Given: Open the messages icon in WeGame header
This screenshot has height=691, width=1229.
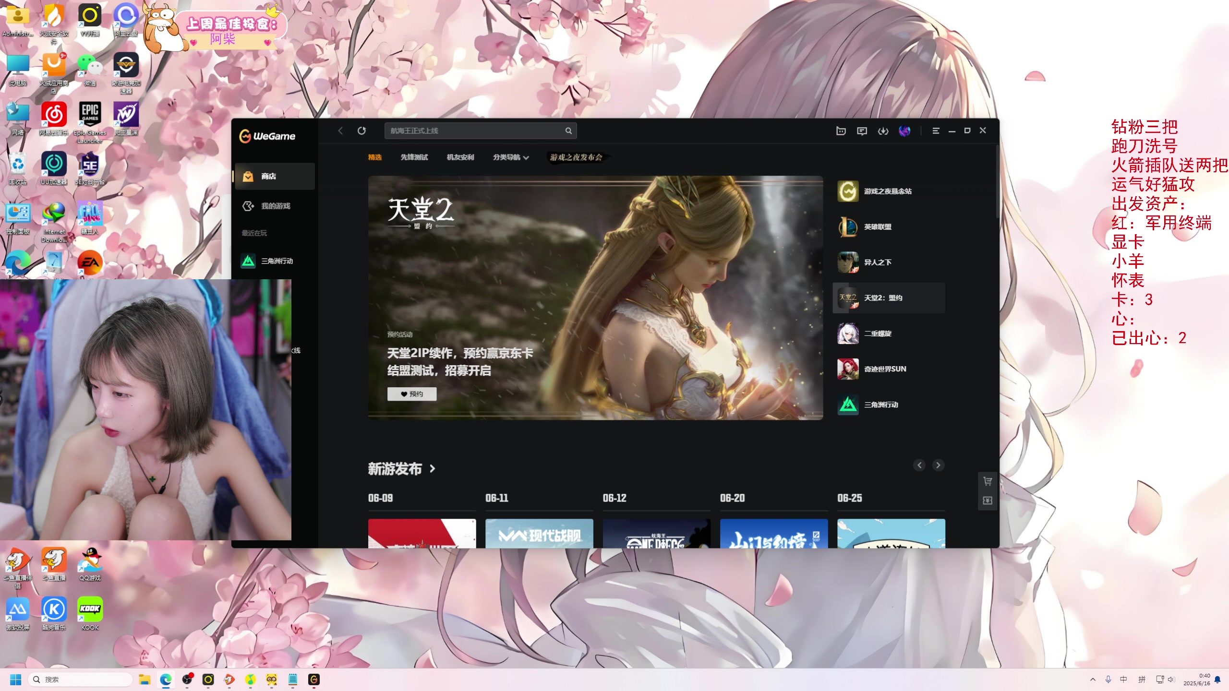Looking at the screenshot, I should point(862,131).
